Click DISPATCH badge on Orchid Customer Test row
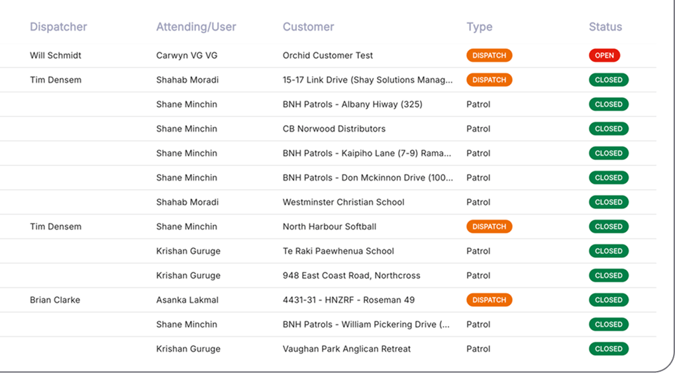675x373 pixels. click(489, 56)
